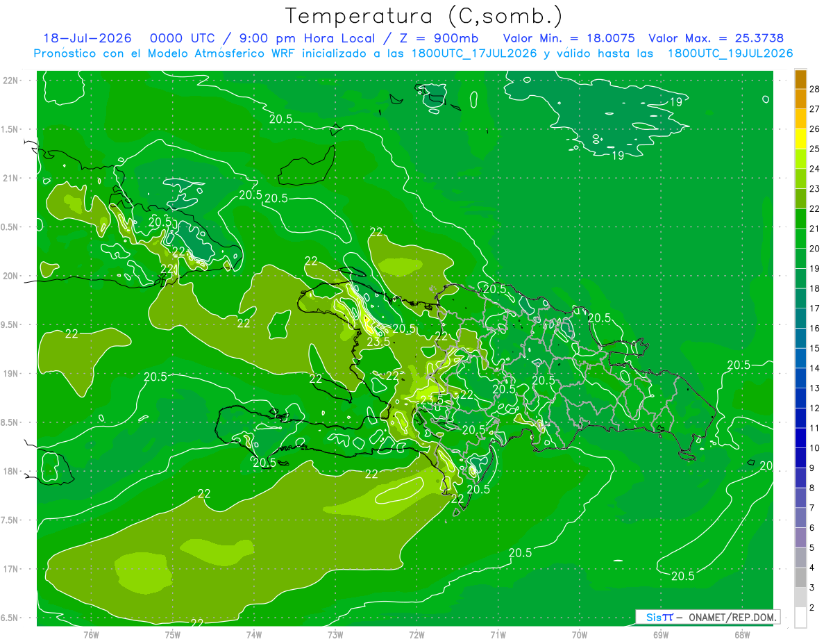The image size is (833, 644).
Task: Click the '18N' latitude axis label
Action: 10,471
